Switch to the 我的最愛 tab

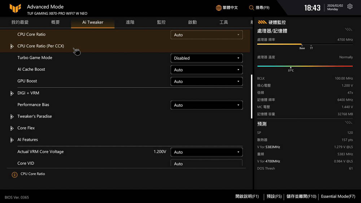click(20, 22)
